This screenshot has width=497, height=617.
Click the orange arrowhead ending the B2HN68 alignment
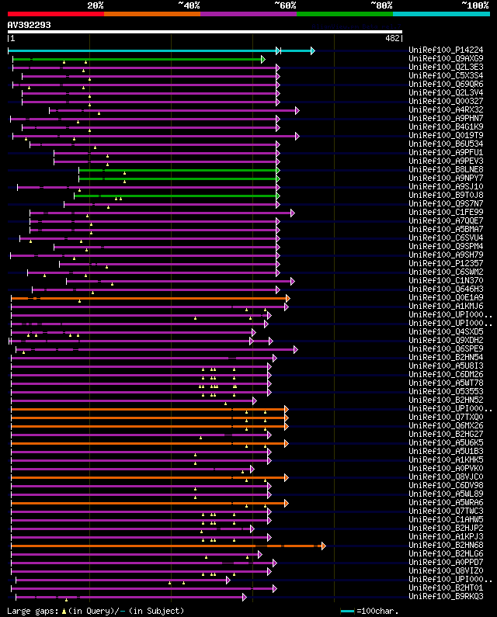[x=323, y=546]
